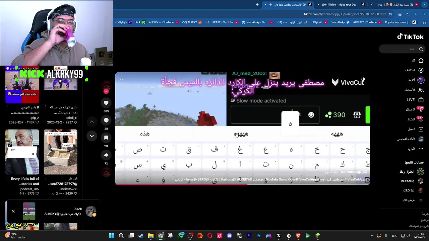Screen dimensions: 429x241
Task: Open Opera browser from the taskbar
Action: pos(210,236)
